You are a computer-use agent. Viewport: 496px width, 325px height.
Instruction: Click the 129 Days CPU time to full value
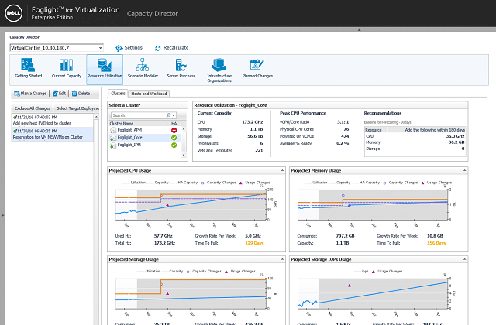254,243
